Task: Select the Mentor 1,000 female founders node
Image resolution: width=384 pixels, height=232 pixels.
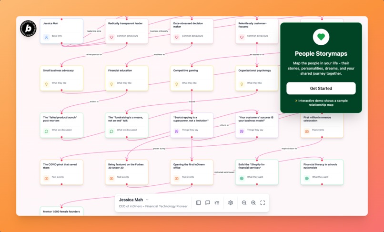Action: 61,212
